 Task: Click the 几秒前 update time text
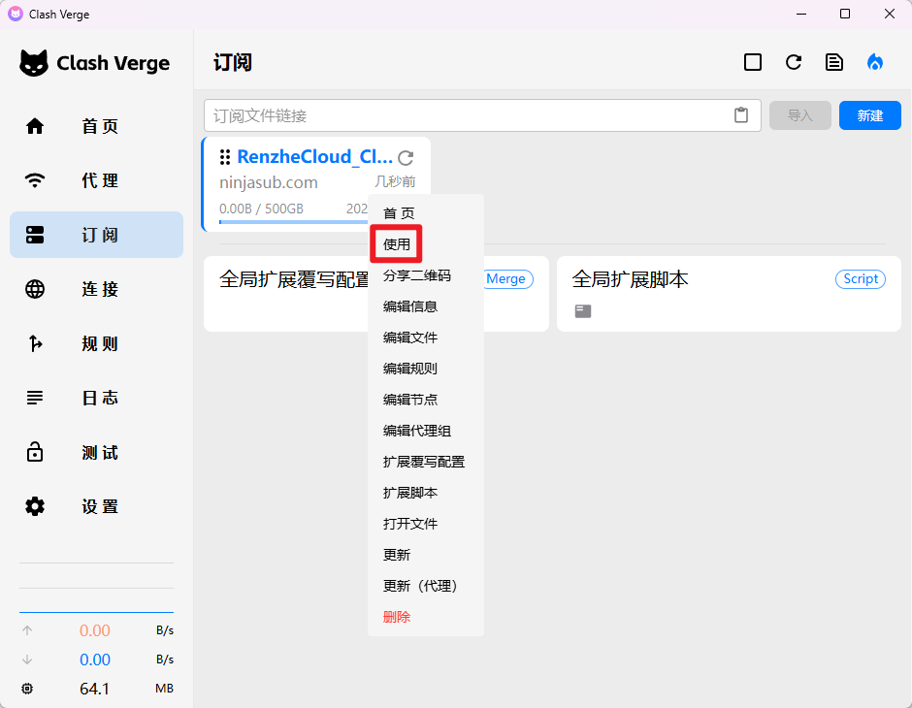point(395,182)
